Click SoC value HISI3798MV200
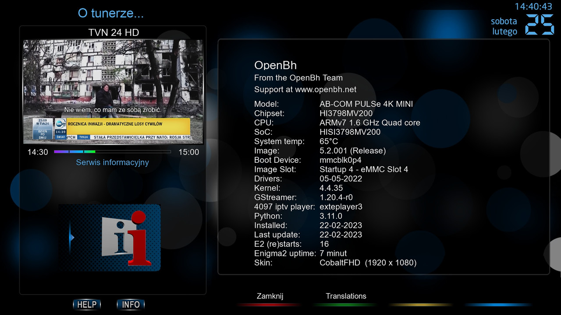Image resolution: width=561 pixels, height=315 pixels. (x=350, y=132)
